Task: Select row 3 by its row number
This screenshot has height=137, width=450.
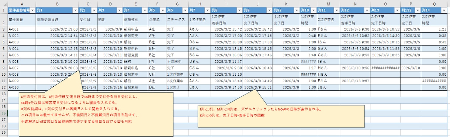Action: click(3, 29)
